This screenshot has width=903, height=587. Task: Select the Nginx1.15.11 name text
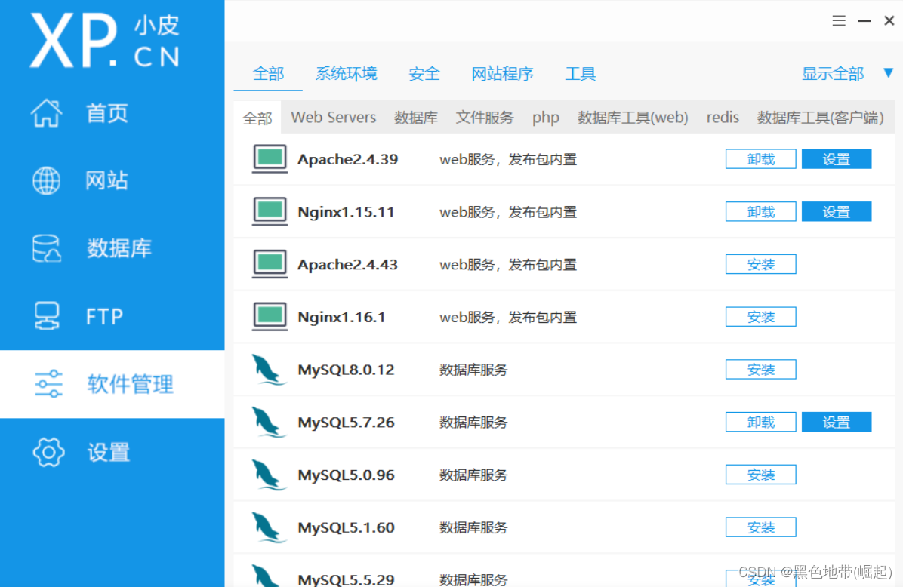coord(346,212)
